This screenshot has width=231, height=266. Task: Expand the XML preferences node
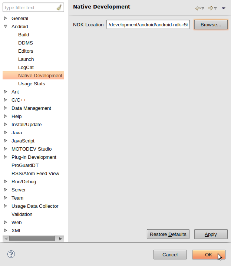6,230
